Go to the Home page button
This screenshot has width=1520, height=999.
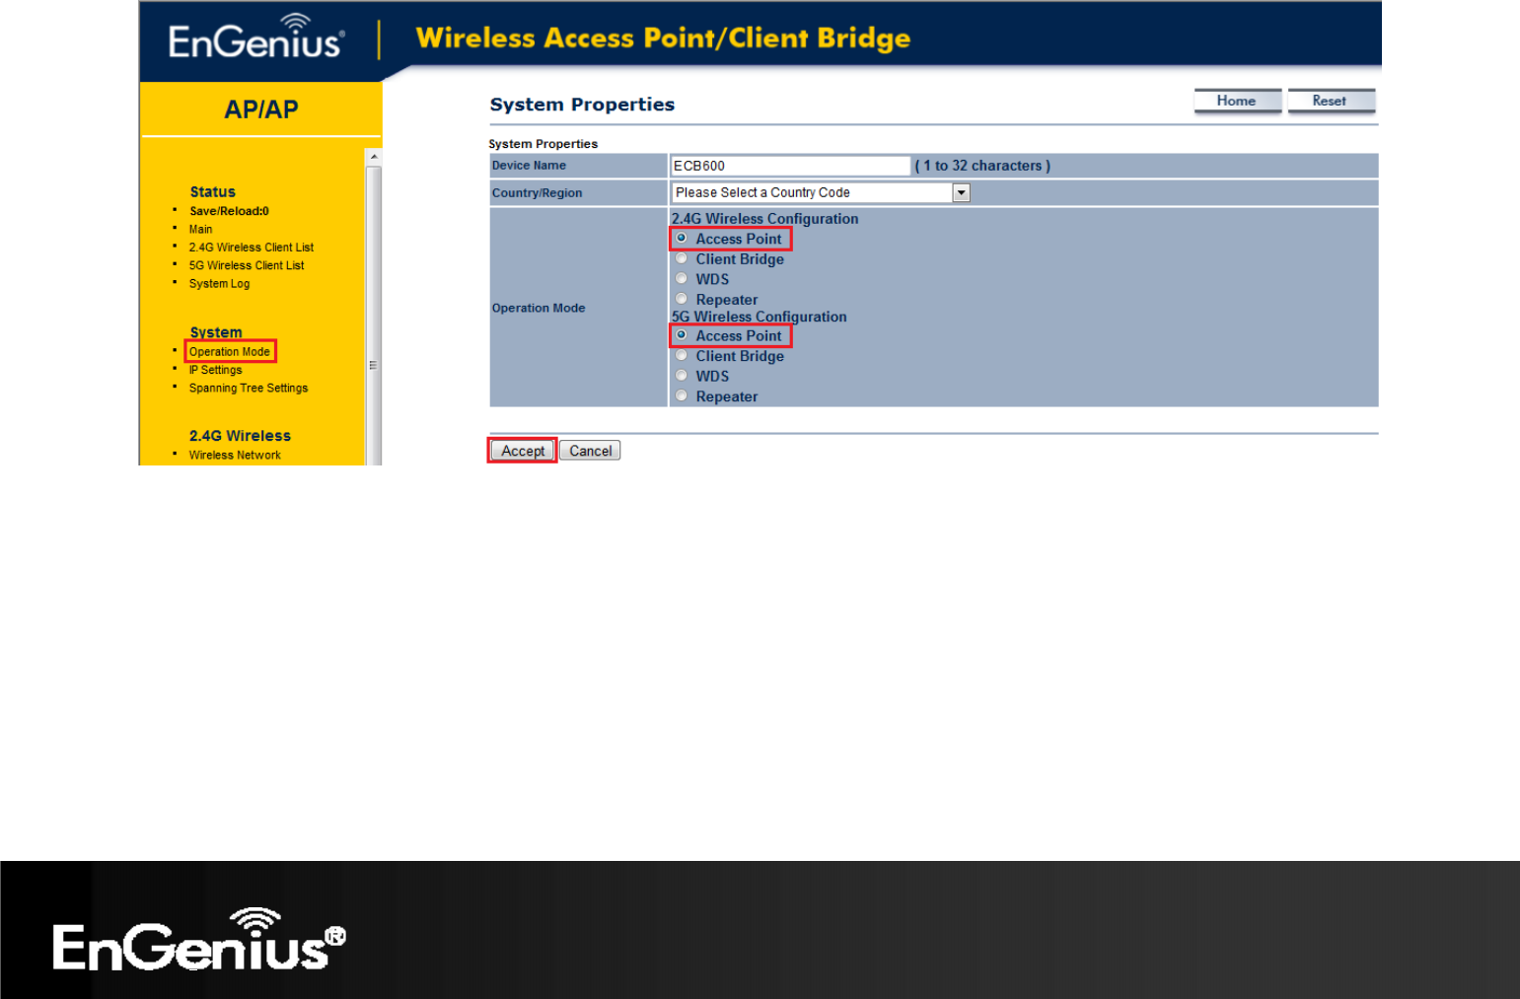tap(1237, 101)
